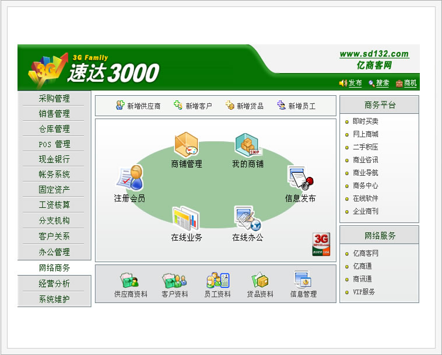Screen dimensions: 442x355
Task: Click the 新增货品 add-goods icon
Action: pyautogui.click(x=230, y=105)
